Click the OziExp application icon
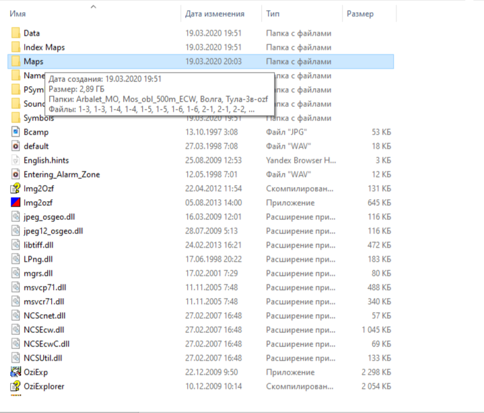484x413 pixels. coord(15,372)
